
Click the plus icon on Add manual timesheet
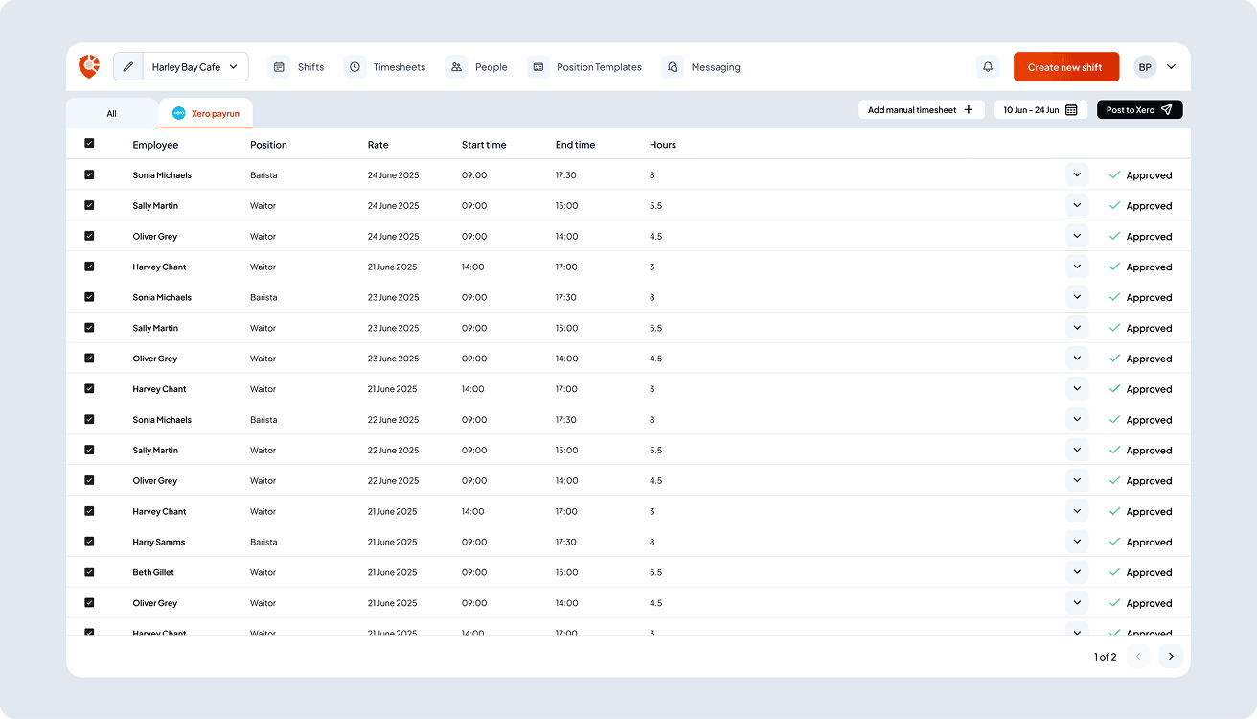(x=968, y=110)
